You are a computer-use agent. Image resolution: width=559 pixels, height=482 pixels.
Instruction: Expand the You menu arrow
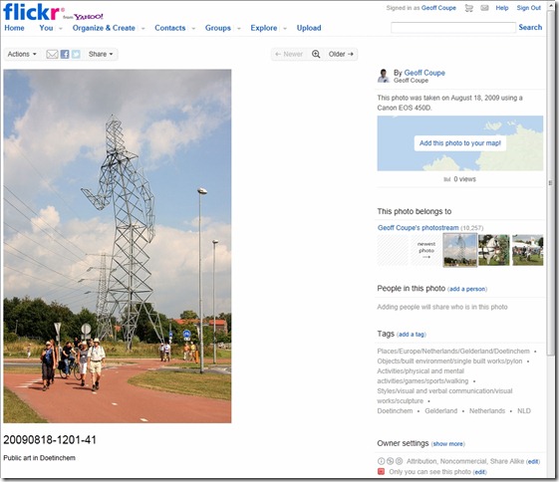[61, 29]
